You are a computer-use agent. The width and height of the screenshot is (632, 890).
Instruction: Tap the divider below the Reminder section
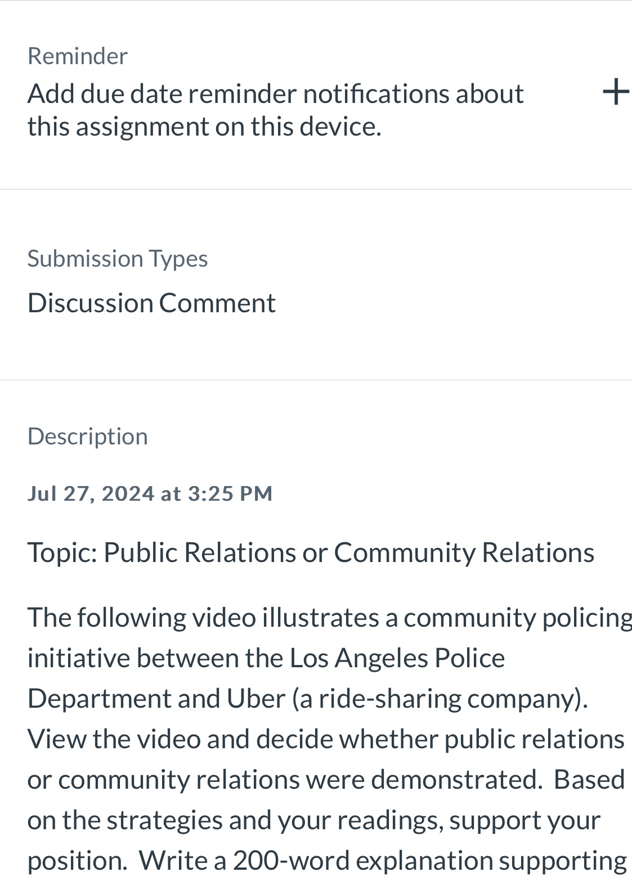316,191
